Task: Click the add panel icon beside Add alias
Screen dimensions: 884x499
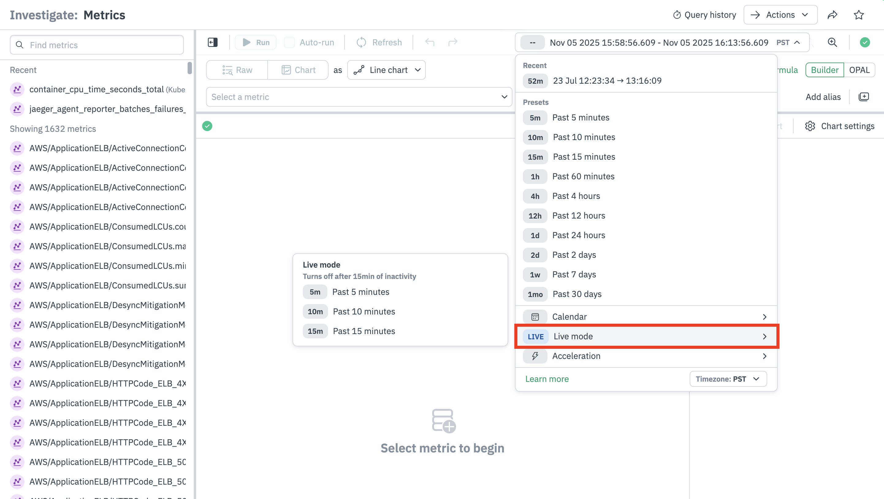Action: 864,97
